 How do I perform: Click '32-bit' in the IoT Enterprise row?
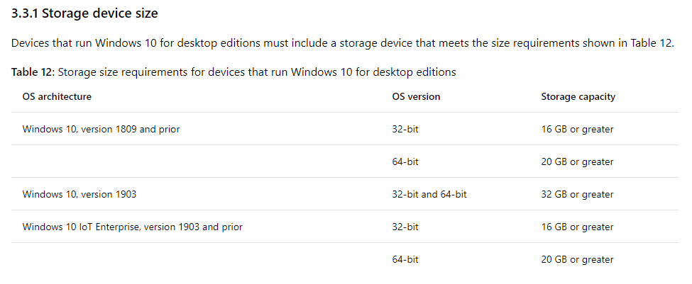tap(405, 227)
